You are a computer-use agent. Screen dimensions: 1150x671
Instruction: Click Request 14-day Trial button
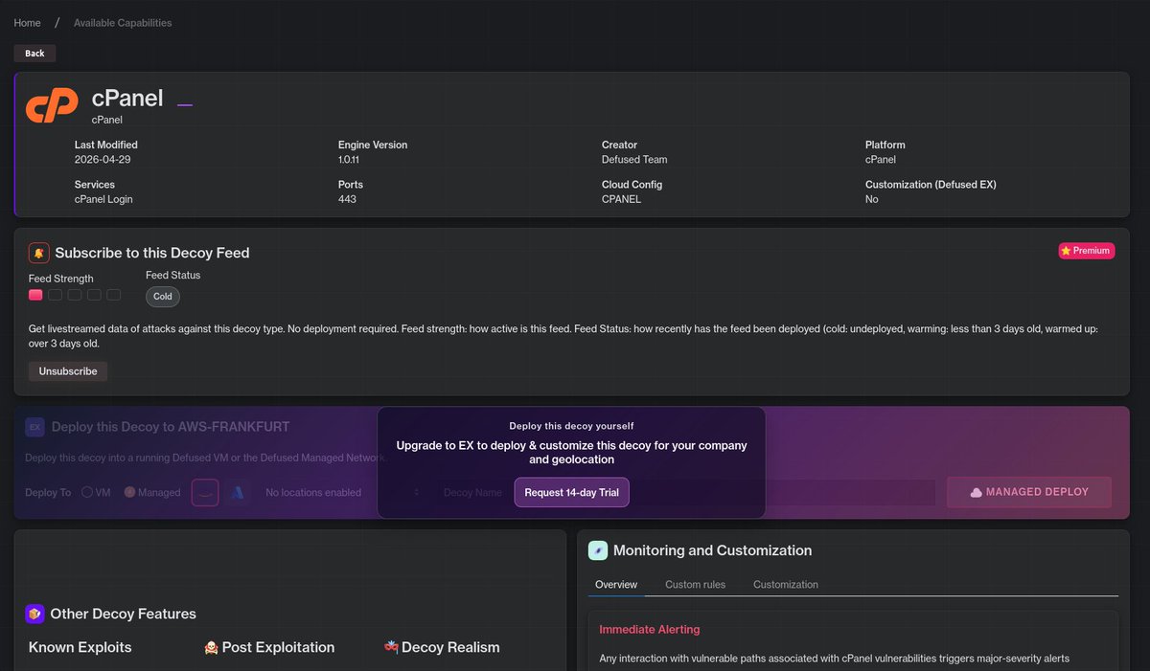[571, 492]
